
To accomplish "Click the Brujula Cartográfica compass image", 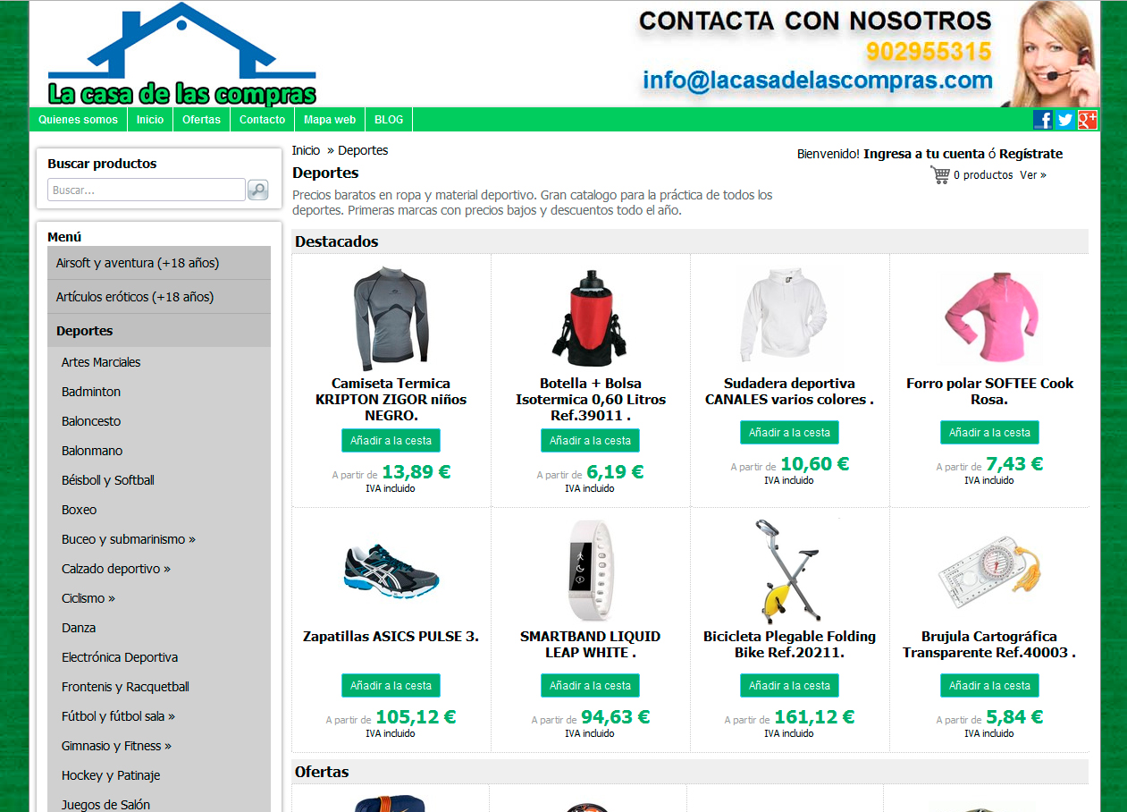I will click(989, 572).
